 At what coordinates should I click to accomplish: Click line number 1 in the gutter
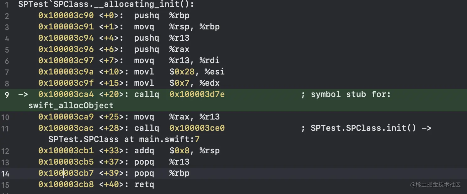[x=7, y=4]
